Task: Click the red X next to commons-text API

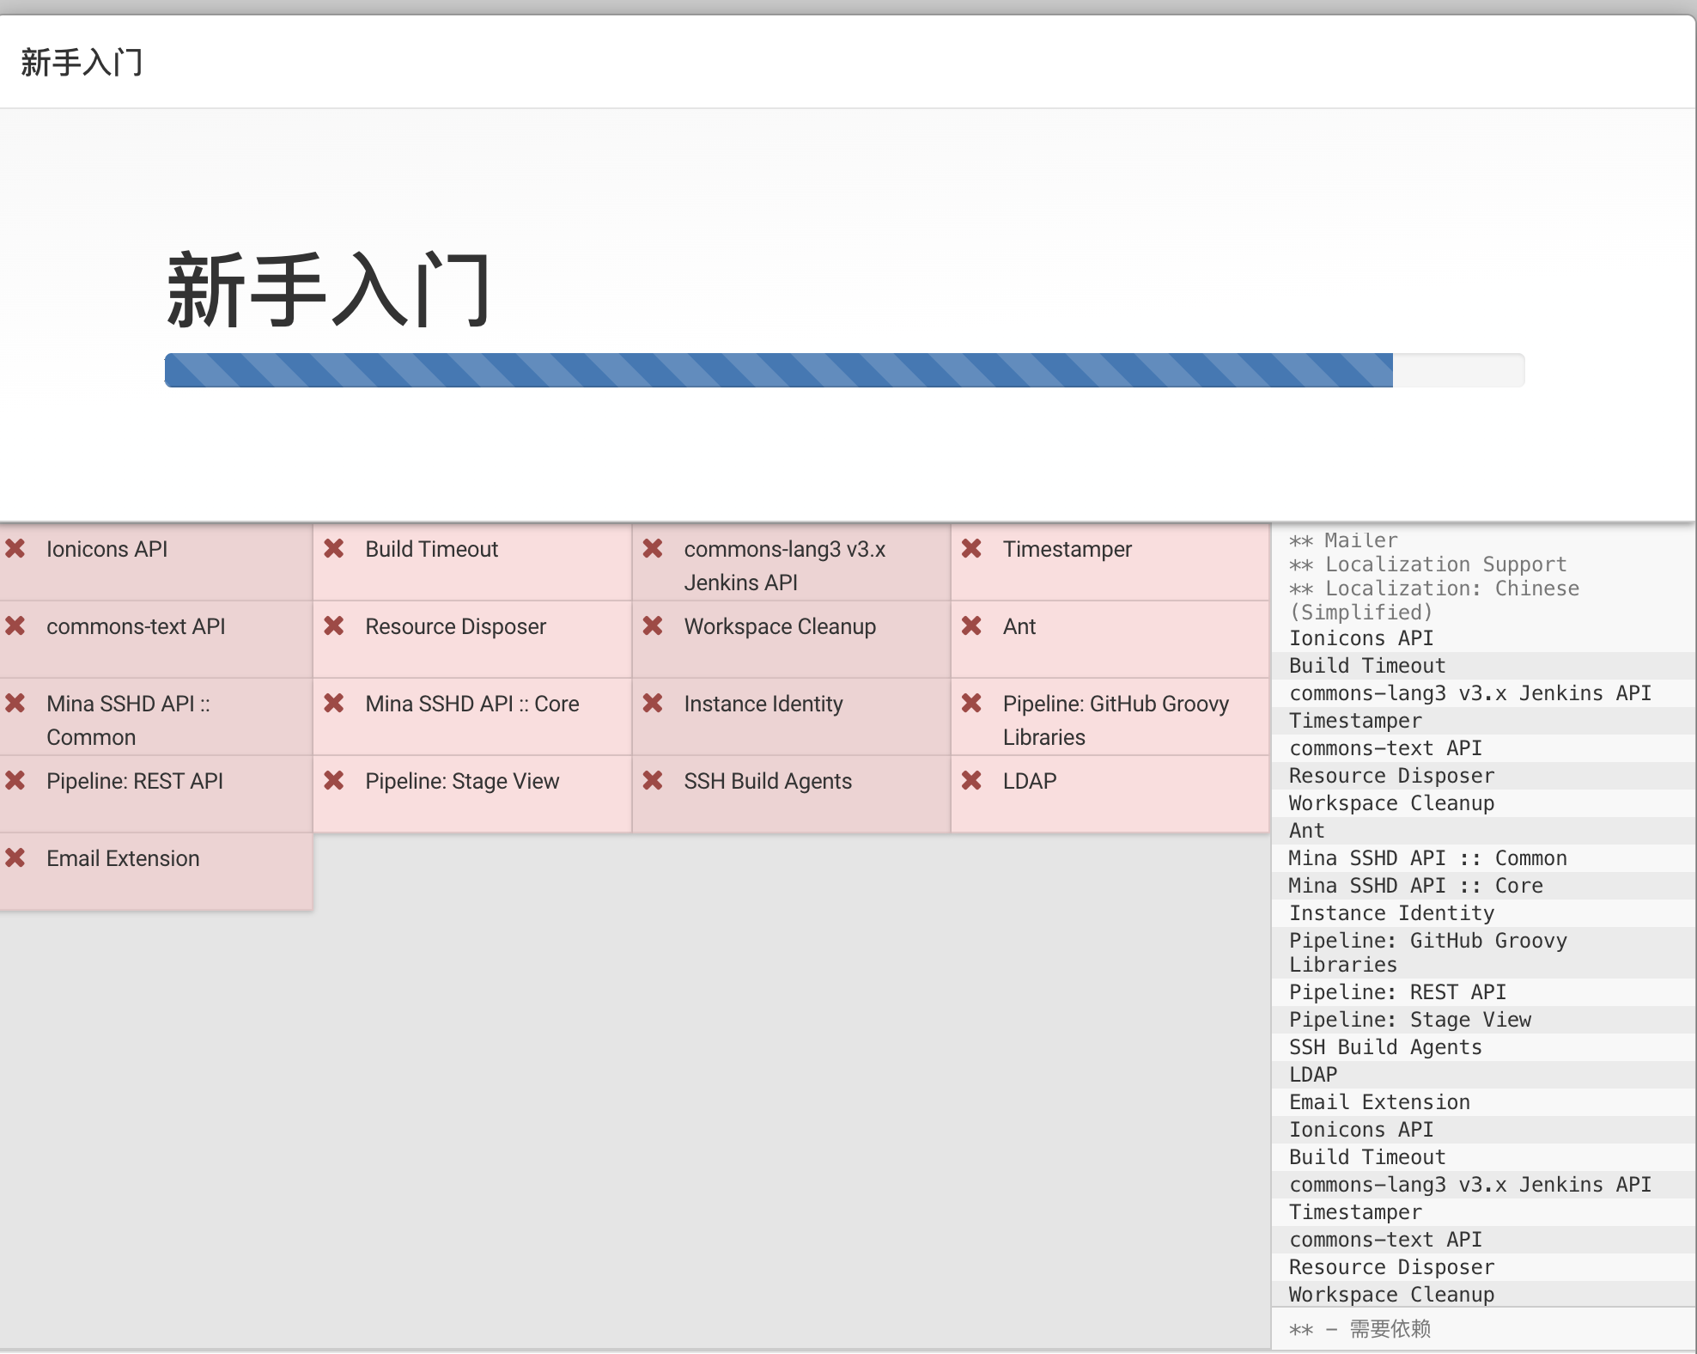Action: click(15, 625)
